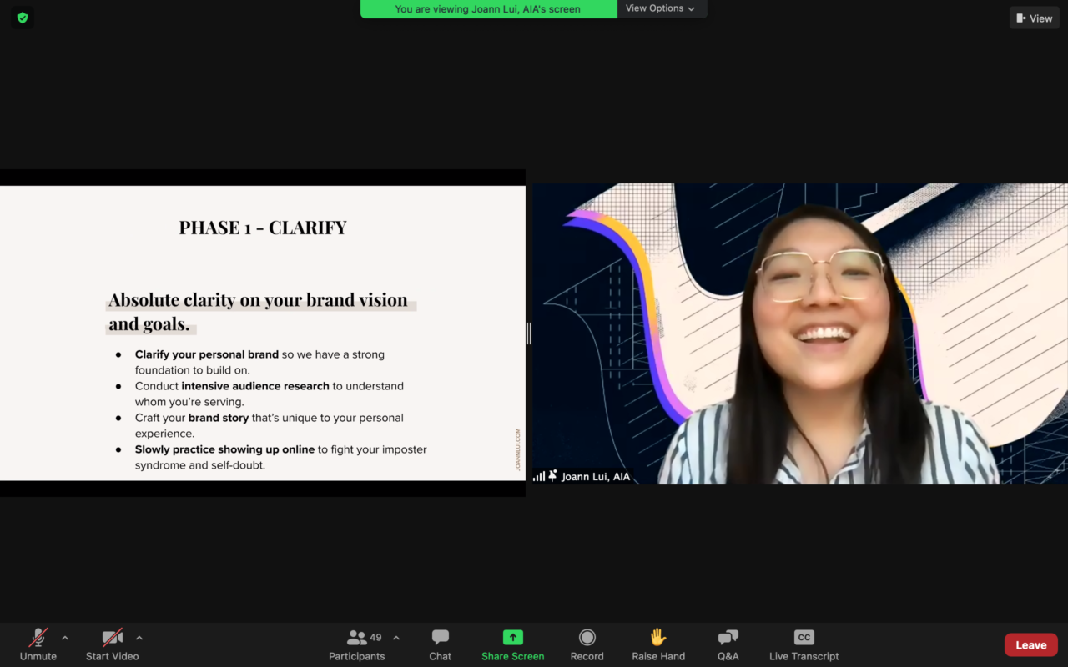Start Video with the camera toggle
The height and width of the screenshot is (667, 1068).
click(112, 644)
